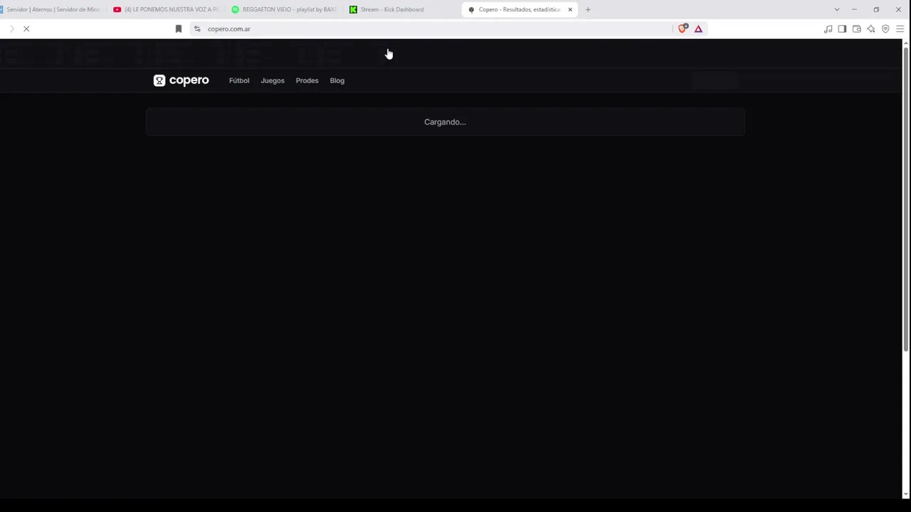
Task: Switch to the Stream - Kick Dashboard tab
Action: (x=402, y=9)
